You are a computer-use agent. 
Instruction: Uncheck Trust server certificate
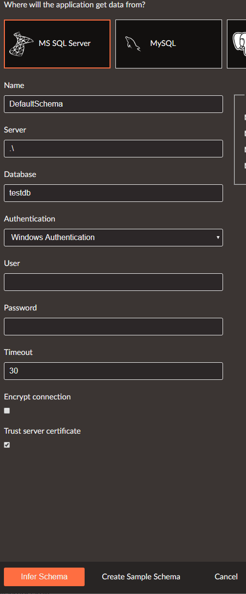[x=7, y=445]
